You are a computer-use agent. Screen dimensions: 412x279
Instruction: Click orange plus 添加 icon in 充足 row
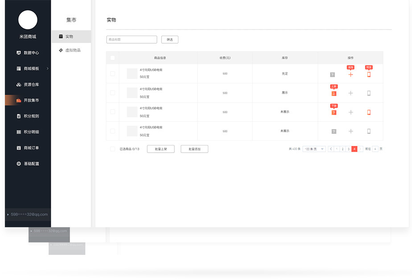point(350,75)
